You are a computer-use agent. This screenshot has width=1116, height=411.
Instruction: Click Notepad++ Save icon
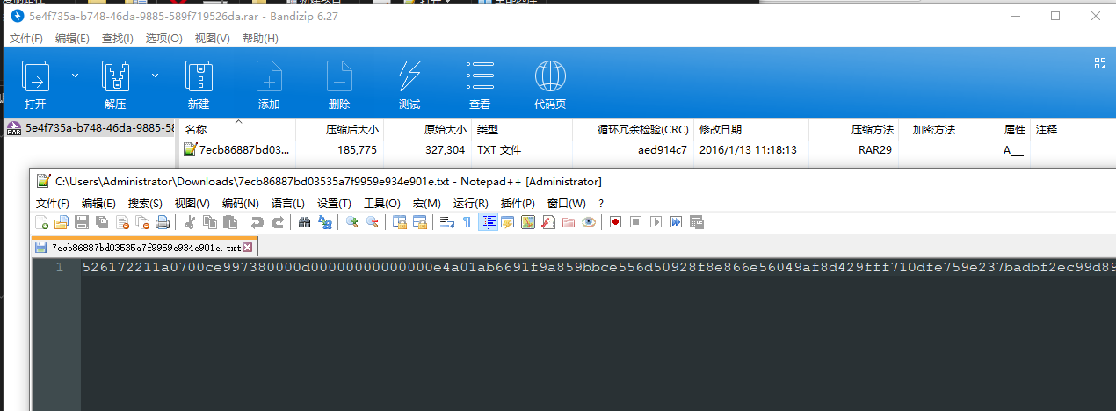coord(81,222)
